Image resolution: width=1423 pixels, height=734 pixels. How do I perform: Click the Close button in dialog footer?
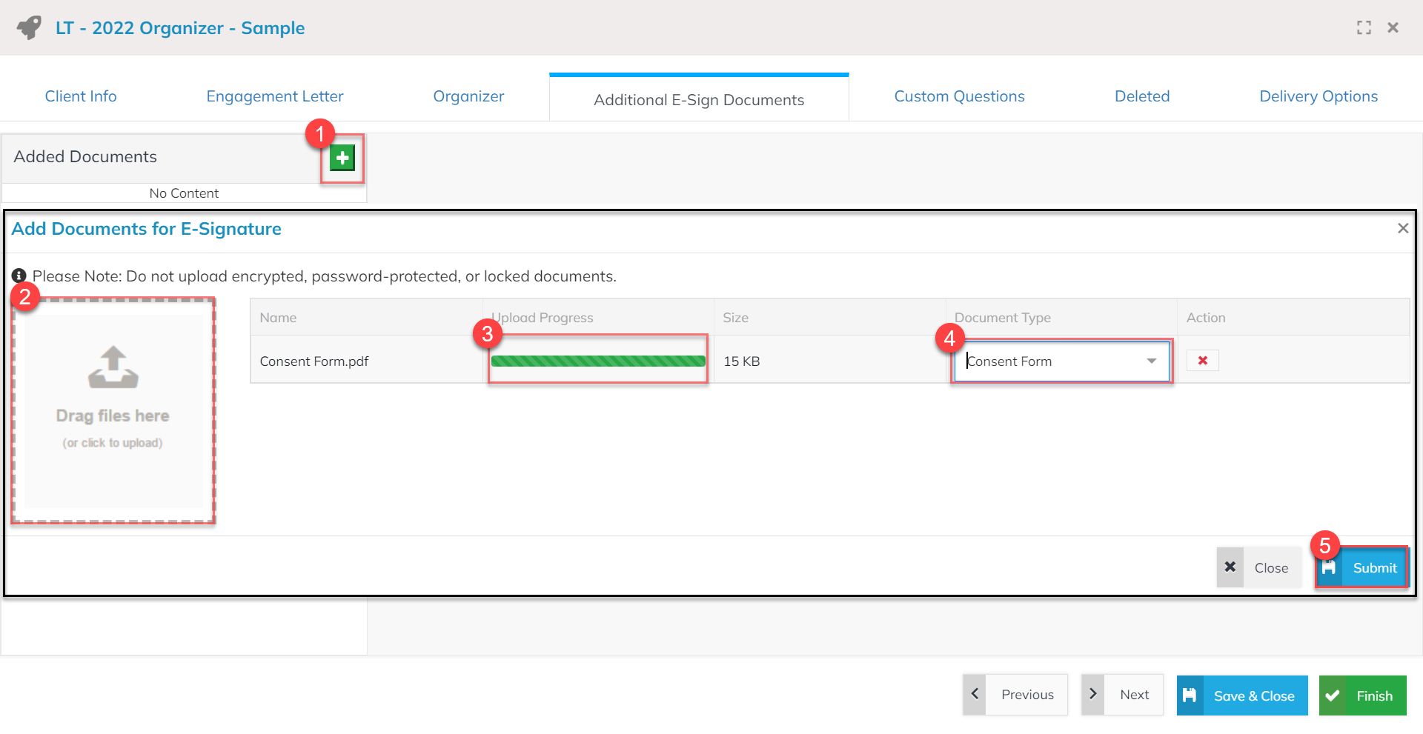1258,567
